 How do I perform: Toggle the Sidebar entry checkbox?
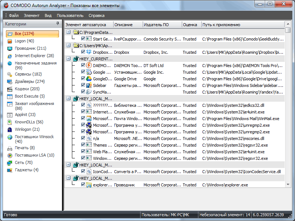[83, 85]
